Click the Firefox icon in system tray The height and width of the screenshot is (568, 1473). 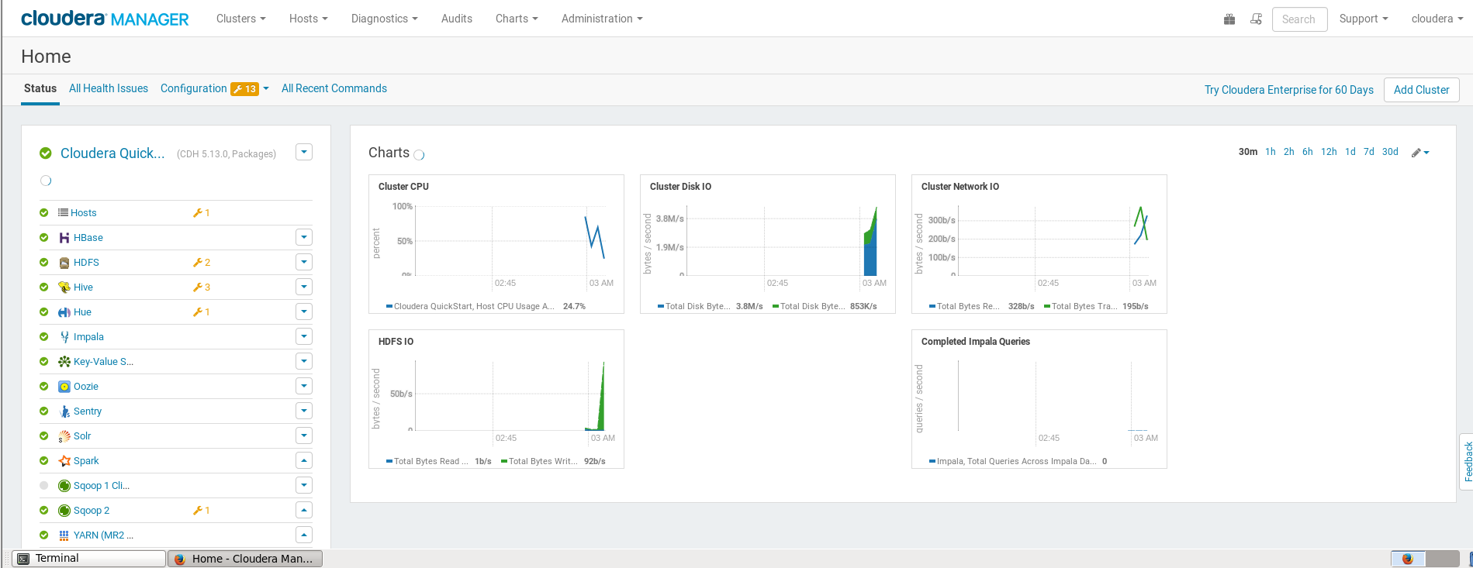tap(1408, 559)
